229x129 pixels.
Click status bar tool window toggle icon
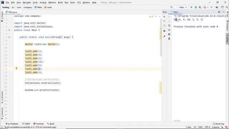(2, 127)
